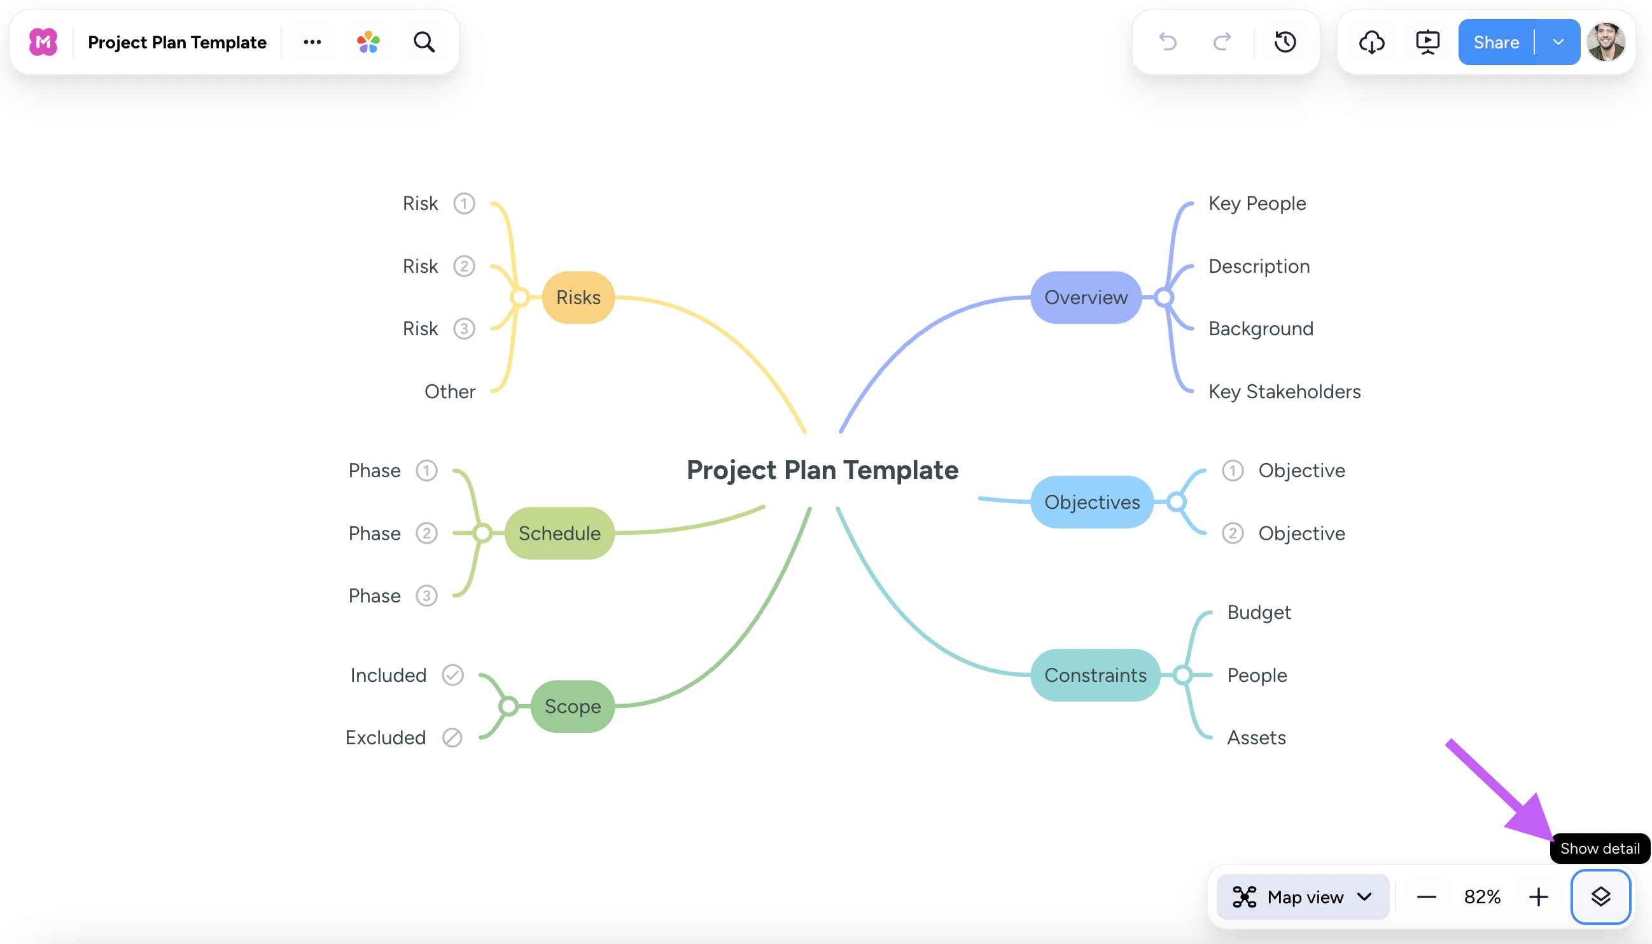Image resolution: width=1652 pixels, height=944 pixels.
Task: Open the three-dots more options menu
Action: pos(312,42)
